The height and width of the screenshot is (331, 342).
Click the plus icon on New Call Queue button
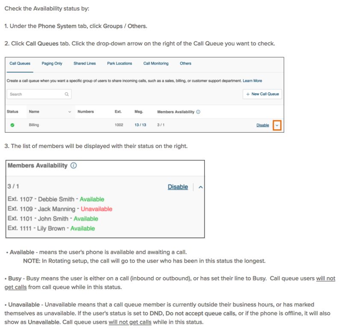click(x=248, y=94)
